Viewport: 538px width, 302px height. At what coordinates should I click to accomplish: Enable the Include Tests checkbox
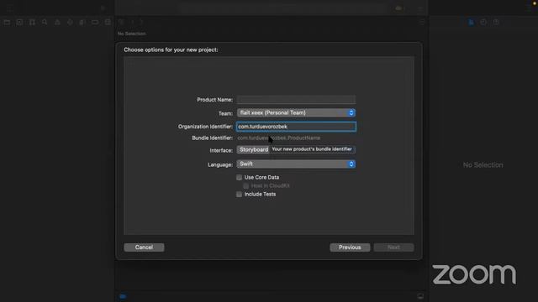(x=239, y=194)
